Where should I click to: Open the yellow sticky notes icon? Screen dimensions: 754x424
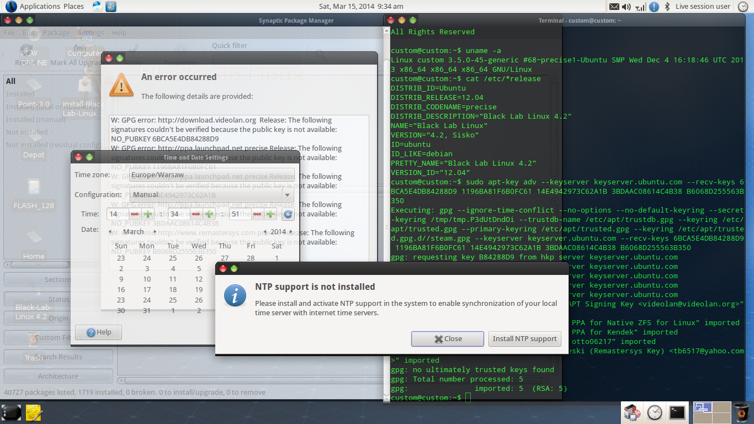(34, 412)
